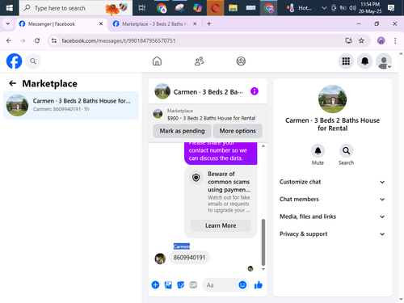Send a thumbs up like
Viewport: 404px width, 303px height.
[x=259, y=284]
